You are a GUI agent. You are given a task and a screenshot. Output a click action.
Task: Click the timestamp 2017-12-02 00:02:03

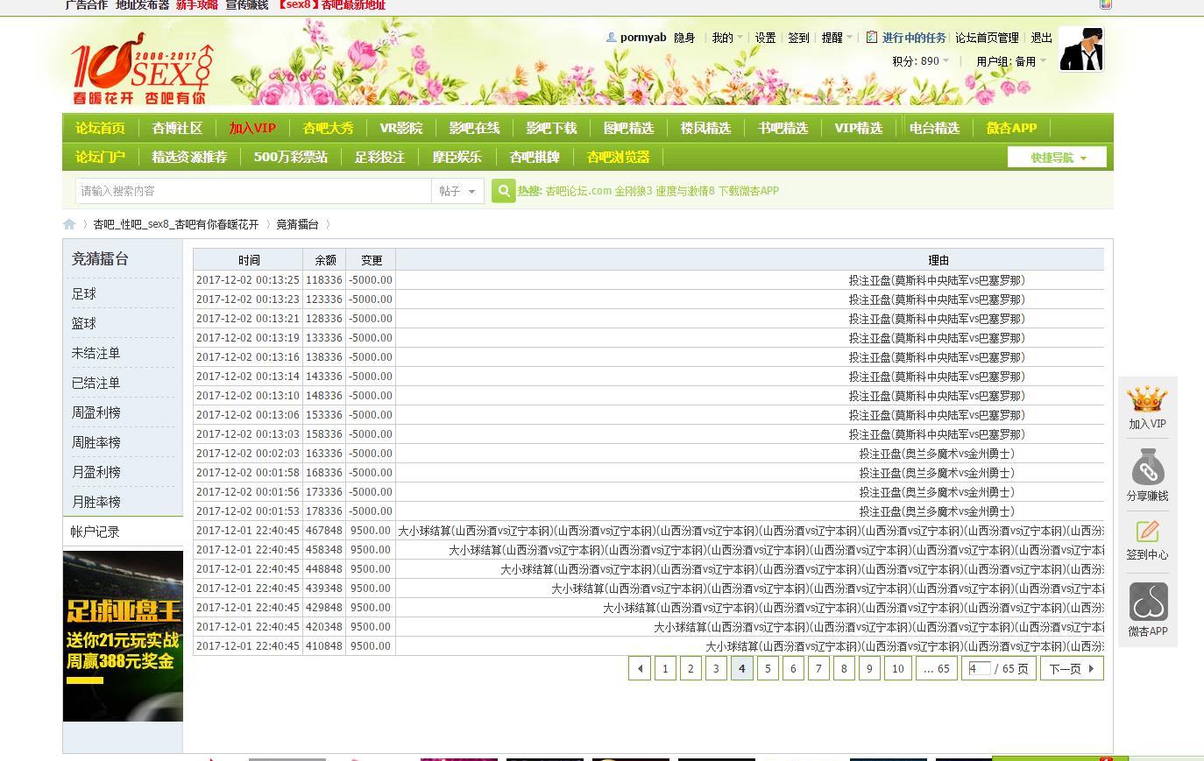pos(248,454)
